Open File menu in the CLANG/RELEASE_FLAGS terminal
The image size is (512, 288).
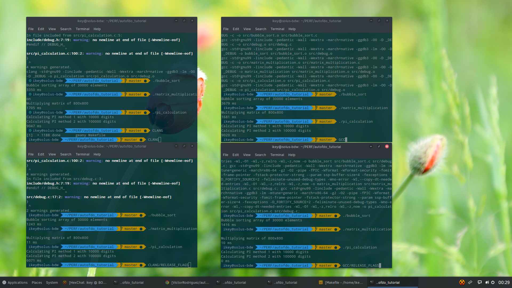(x=31, y=154)
